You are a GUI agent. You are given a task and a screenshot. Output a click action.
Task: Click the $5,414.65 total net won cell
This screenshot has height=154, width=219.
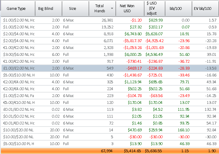click(132, 151)
